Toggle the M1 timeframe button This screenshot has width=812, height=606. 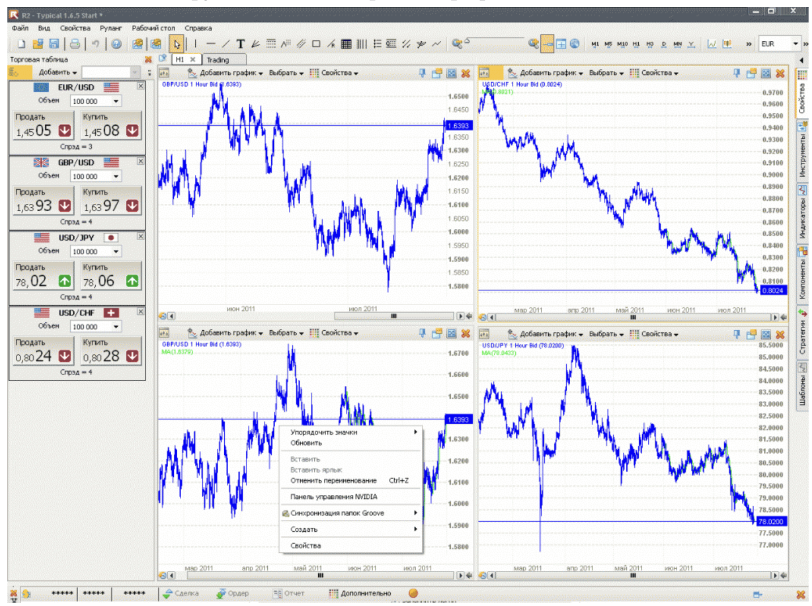click(595, 44)
